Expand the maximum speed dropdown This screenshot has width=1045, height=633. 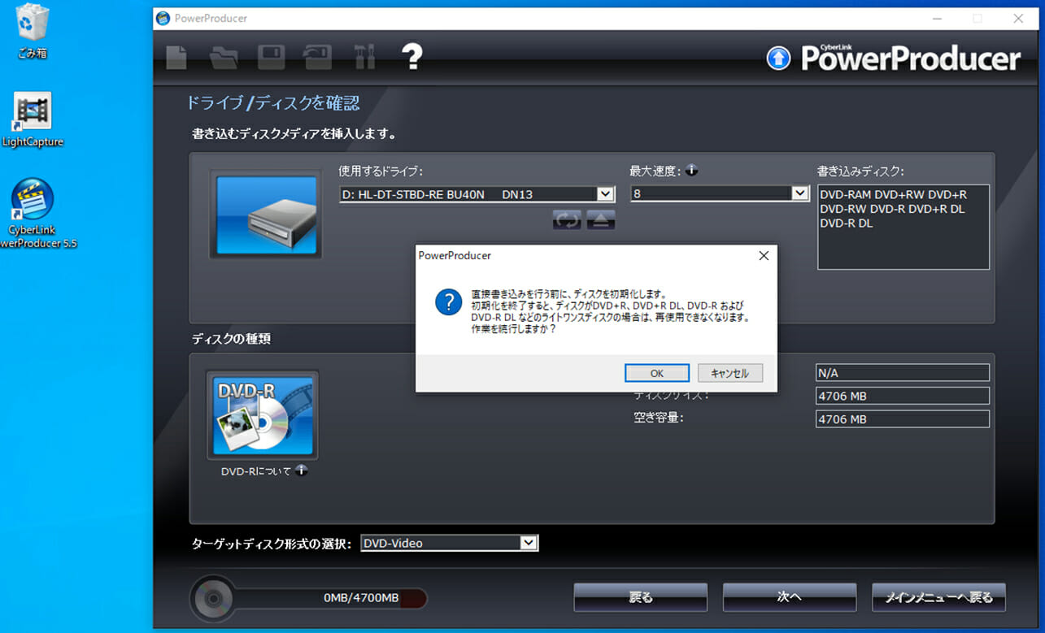coord(800,193)
